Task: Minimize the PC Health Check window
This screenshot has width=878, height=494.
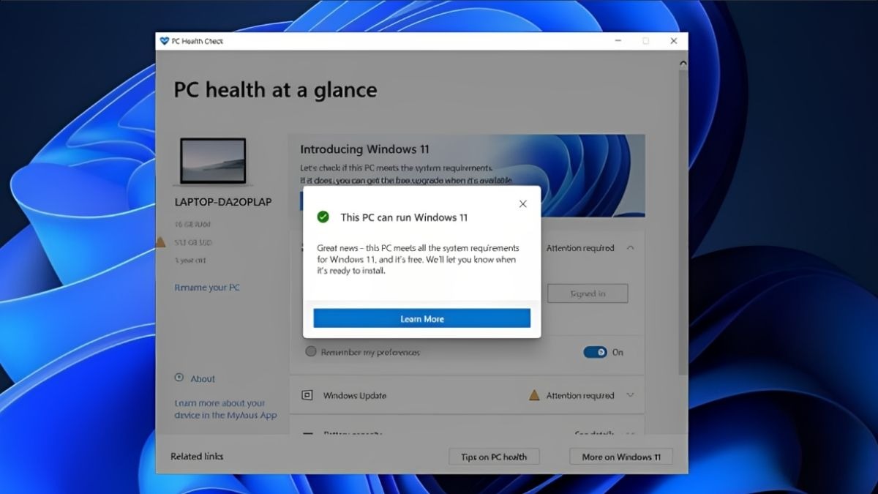Action: (x=619, y=41)
